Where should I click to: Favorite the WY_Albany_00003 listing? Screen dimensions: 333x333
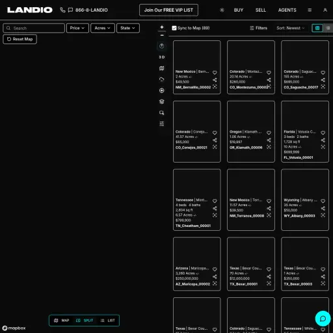pyautogui.click(x=323, y=201)
